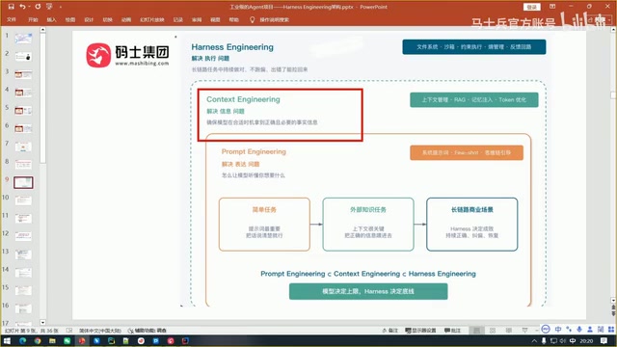
Task: Switch to Slide Sorter view icon in status bar
Action: click(493, 331)
